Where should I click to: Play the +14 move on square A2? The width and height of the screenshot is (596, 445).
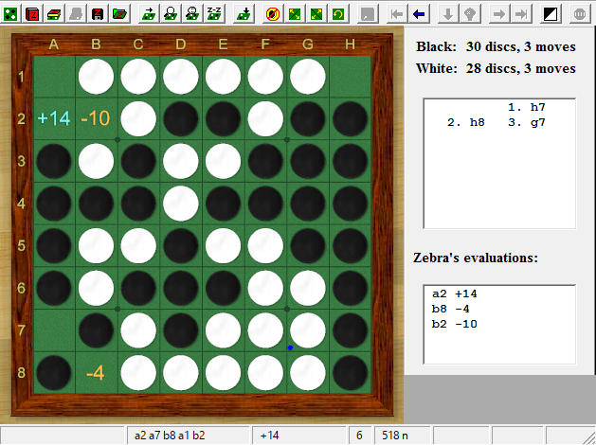(54, 118)
